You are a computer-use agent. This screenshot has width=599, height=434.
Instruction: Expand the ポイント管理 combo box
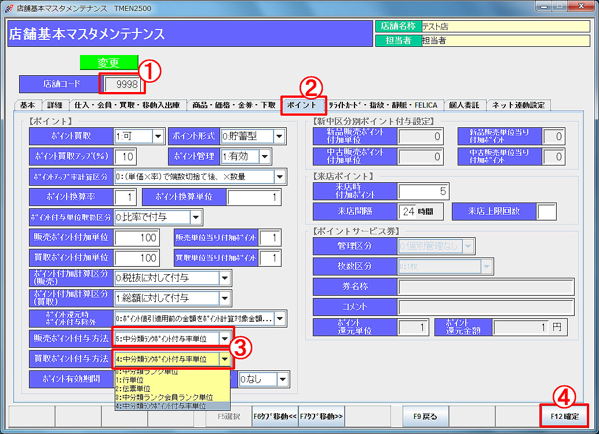[x=265, y=156]
